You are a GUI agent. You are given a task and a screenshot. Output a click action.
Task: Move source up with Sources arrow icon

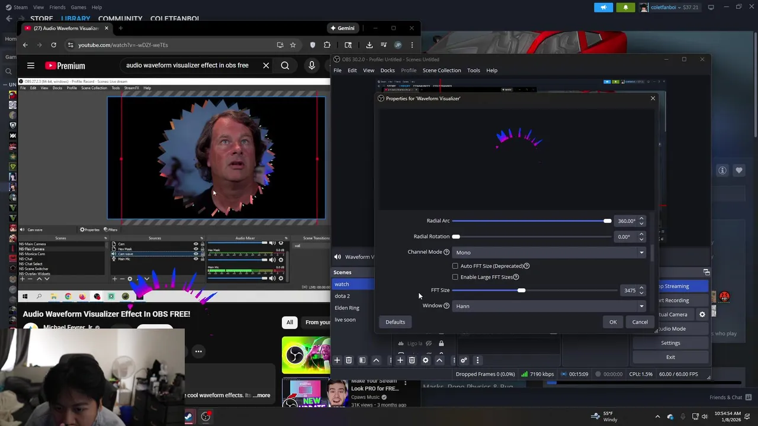tap(439, 360)
